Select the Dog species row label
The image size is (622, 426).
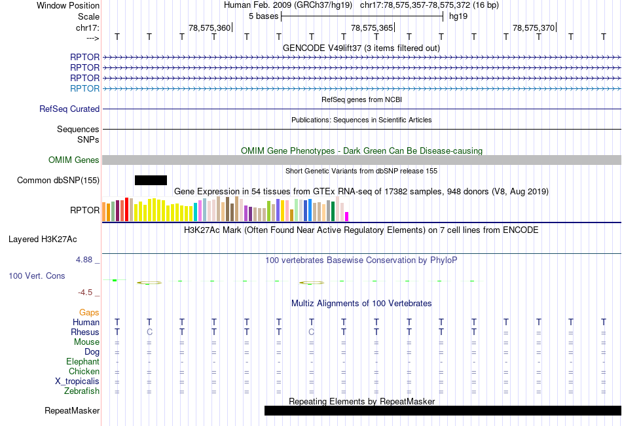tap(92, 352)
